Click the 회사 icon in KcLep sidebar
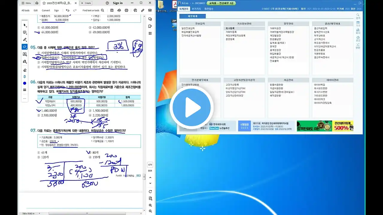The image size is (383, 215). 358,31
